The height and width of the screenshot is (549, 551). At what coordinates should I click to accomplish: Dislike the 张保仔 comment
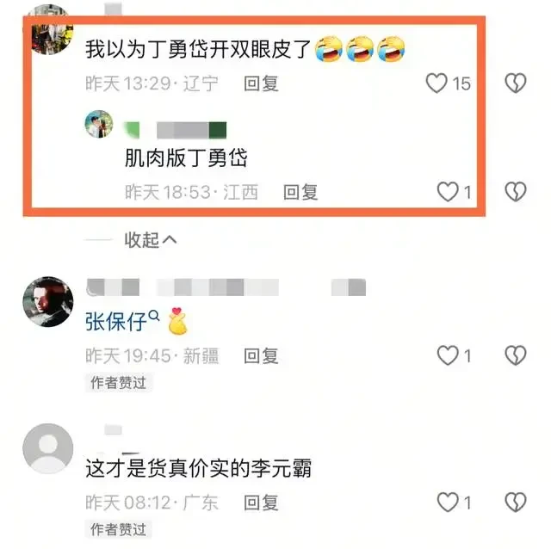pos(516,355)
